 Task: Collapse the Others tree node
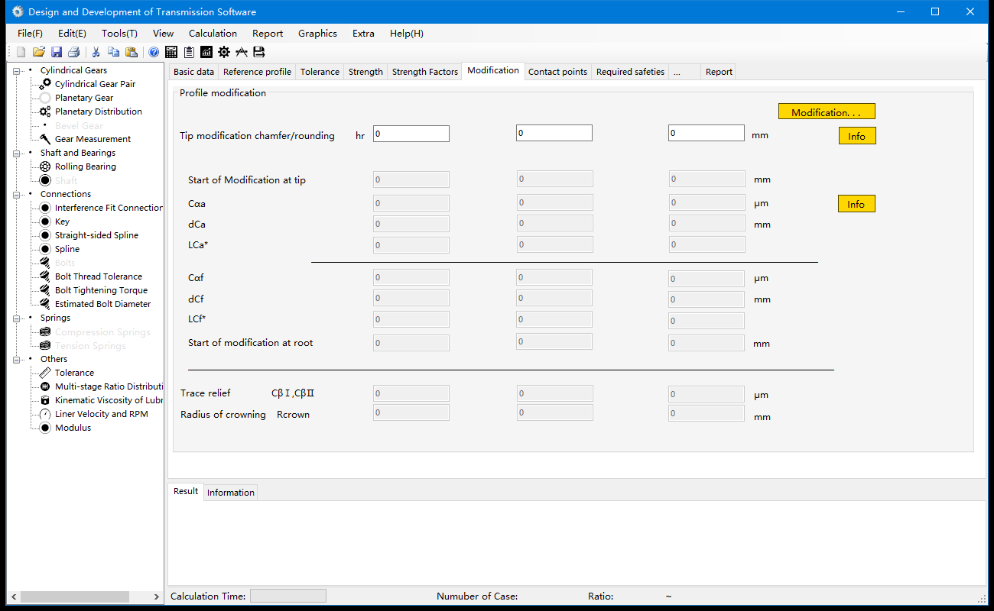(x=17, y=359)
